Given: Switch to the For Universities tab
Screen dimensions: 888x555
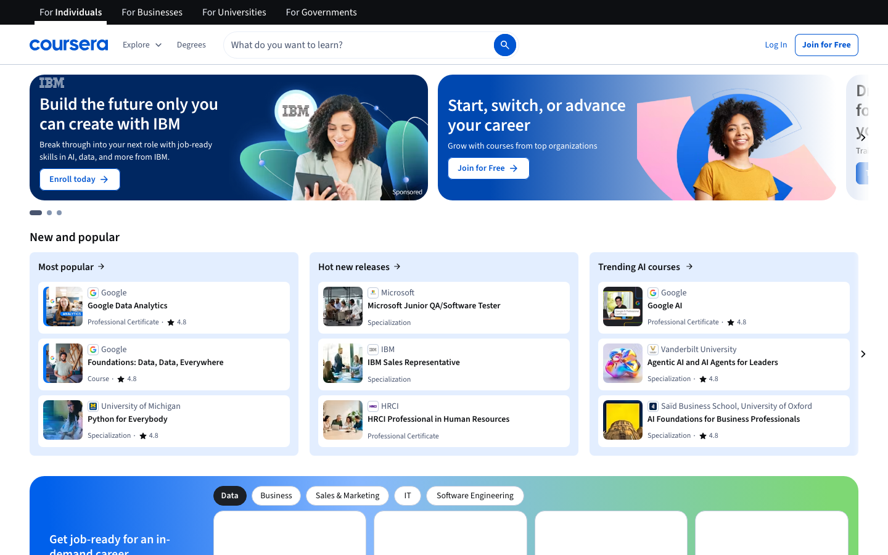Looking at the screenshot, I should (x=234, y=12).
